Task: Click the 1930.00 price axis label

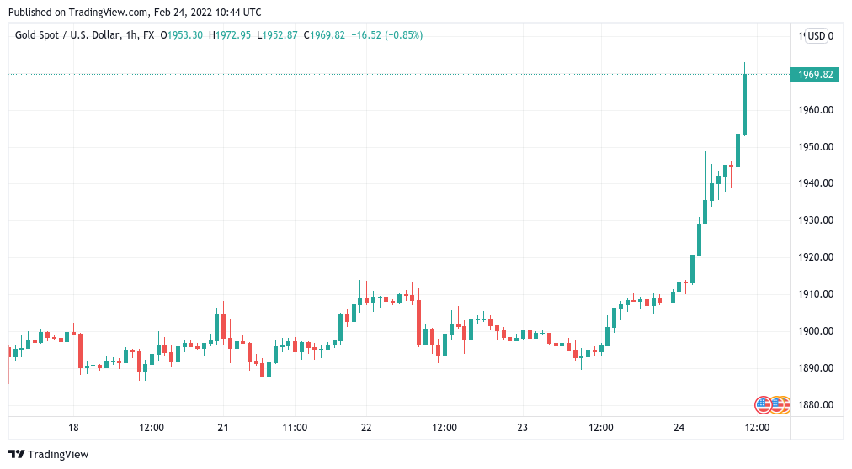Action: point(816,220)
